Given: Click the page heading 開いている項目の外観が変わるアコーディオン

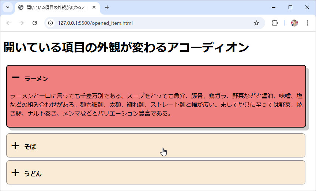Looking at the screenshot, I should click(x=126, y=47).
